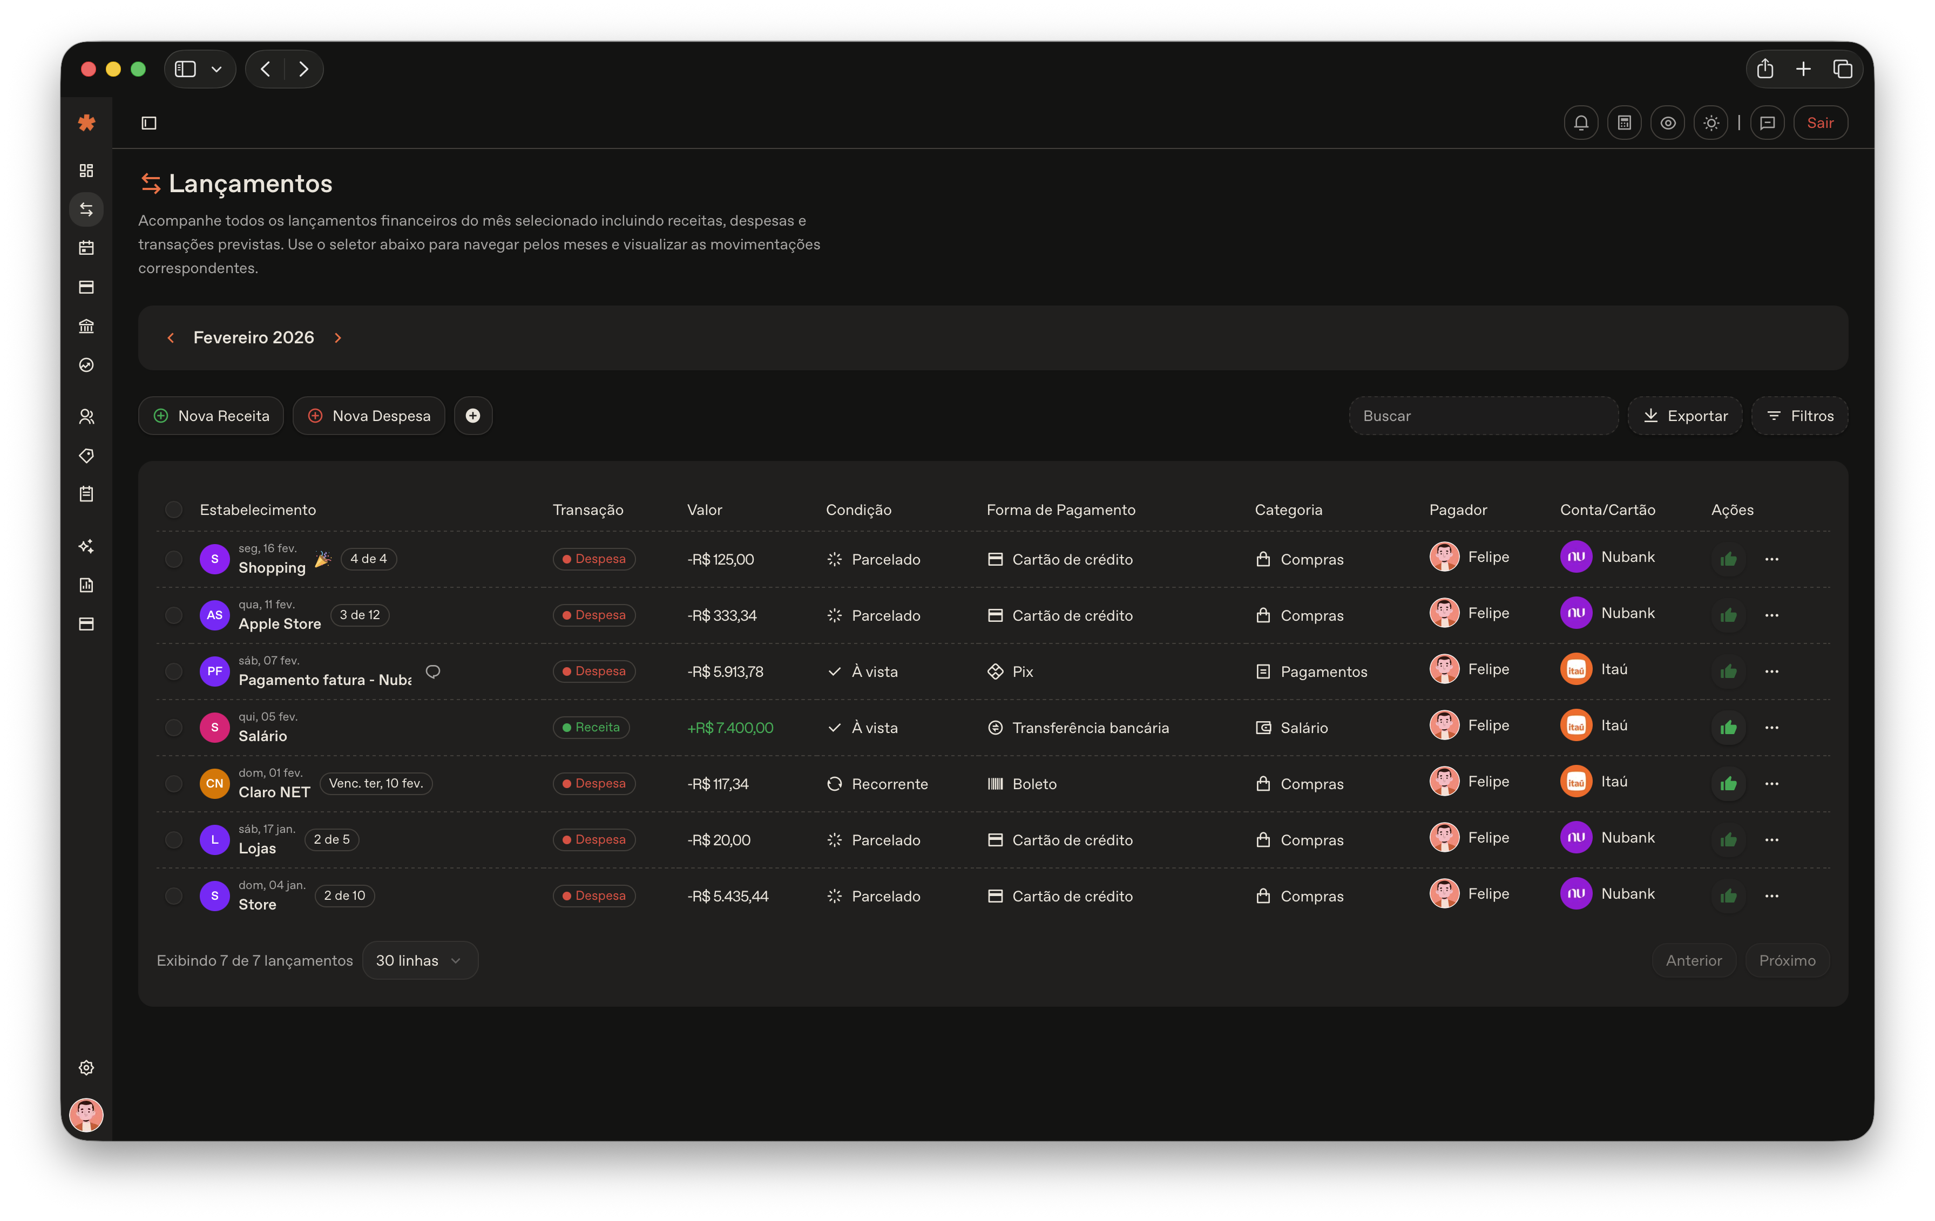Viewport: 1935px width, 1221px height.
Task: Click the Exportar button
Action: pyautogui.click(x=1684, y=416)
